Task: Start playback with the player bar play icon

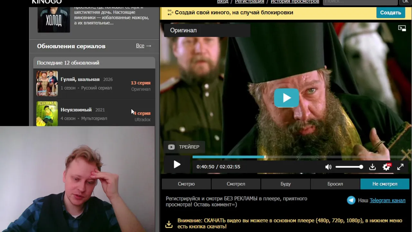Action: tap(177, 165)
